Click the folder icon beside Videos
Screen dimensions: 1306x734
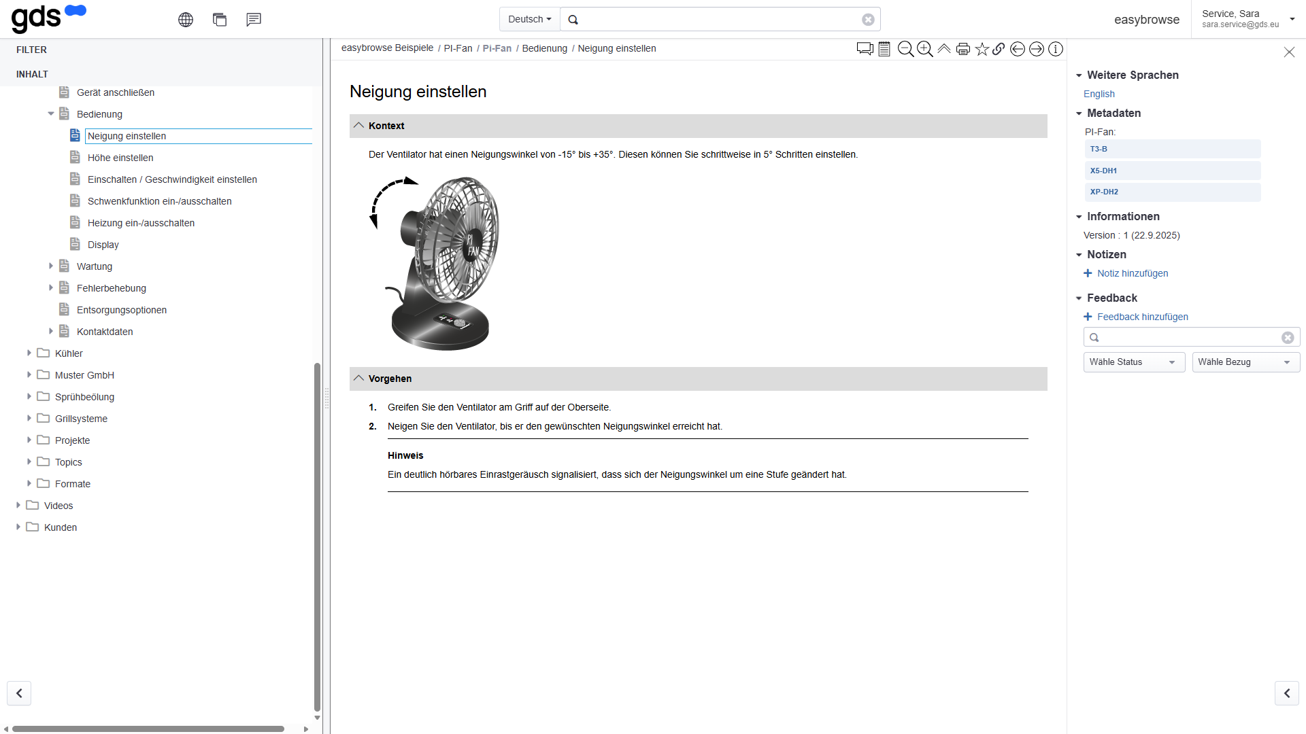(x=32, y=505)
